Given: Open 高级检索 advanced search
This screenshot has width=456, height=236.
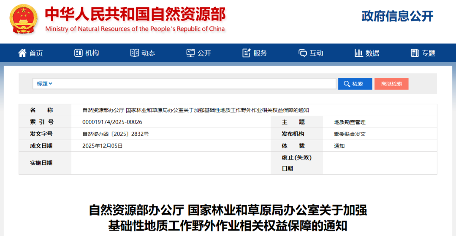Looking at the screenshot, I should (391, 84).
